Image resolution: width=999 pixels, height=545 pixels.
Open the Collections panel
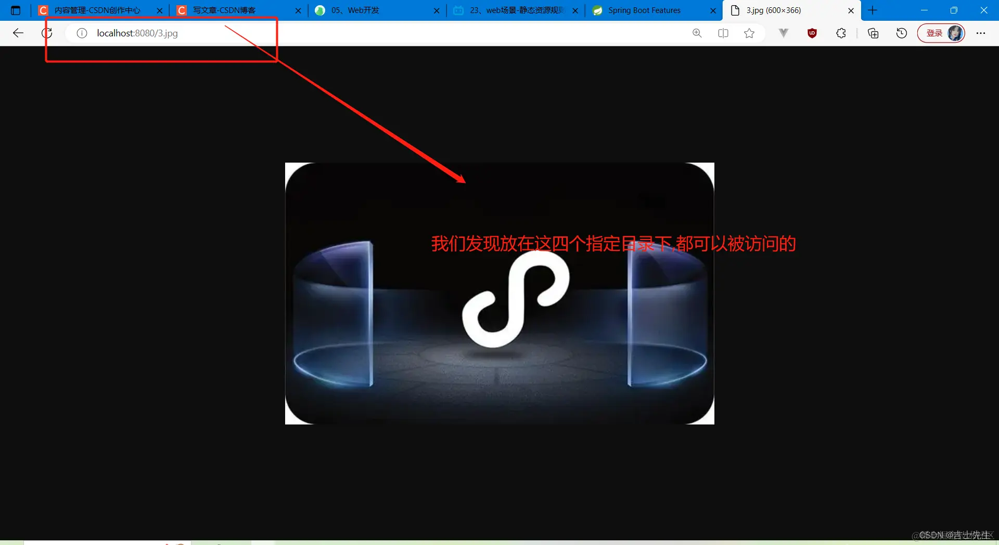pos(873,33)
